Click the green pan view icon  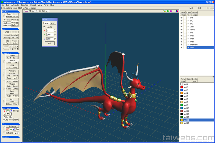[x=168, y=11]
